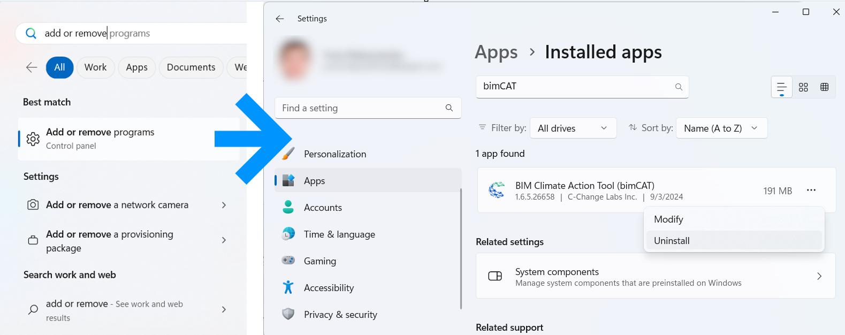Screen dimensions: 845x335
Task: Select the list view layout icon
Action: pos(781,87)
